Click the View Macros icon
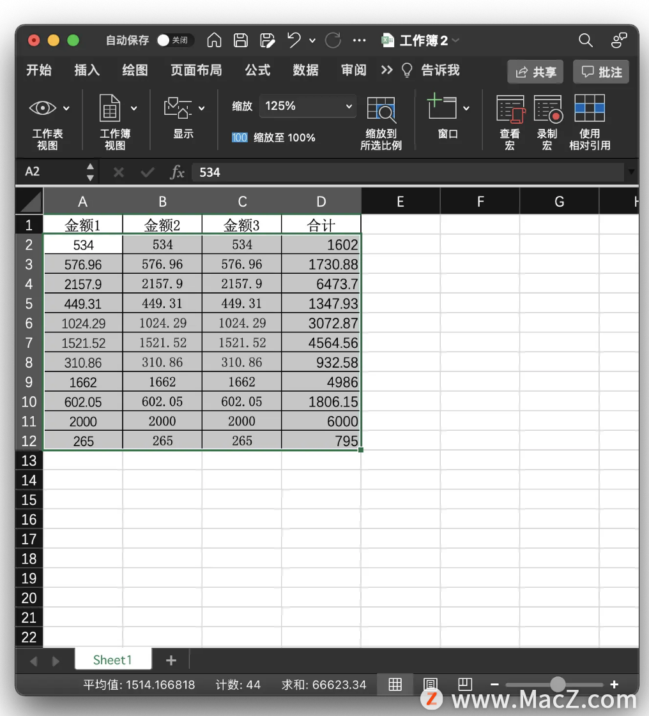Image resolution: width=649 pixels, height=716 pixels. coord(510,108)
